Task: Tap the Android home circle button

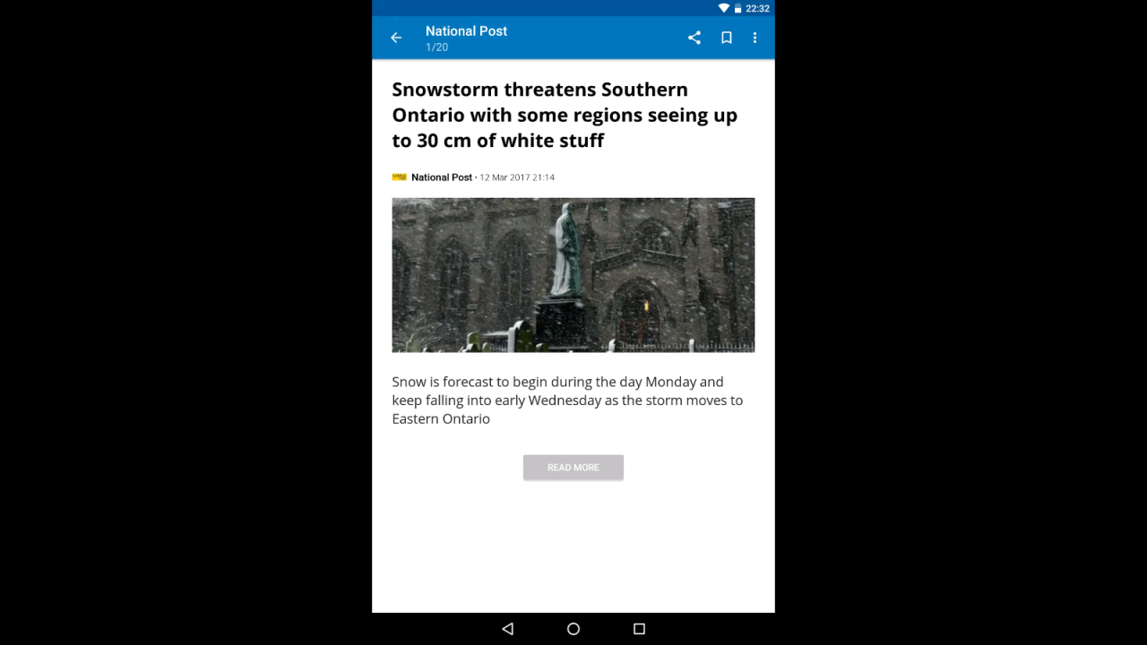Action: pyautogui.click(x=573, y=629)
